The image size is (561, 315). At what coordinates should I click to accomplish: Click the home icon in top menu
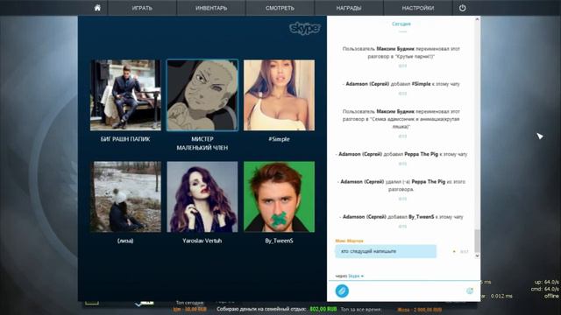(97, 8)
